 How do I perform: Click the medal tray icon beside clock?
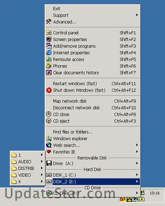[x=143, y=193]
